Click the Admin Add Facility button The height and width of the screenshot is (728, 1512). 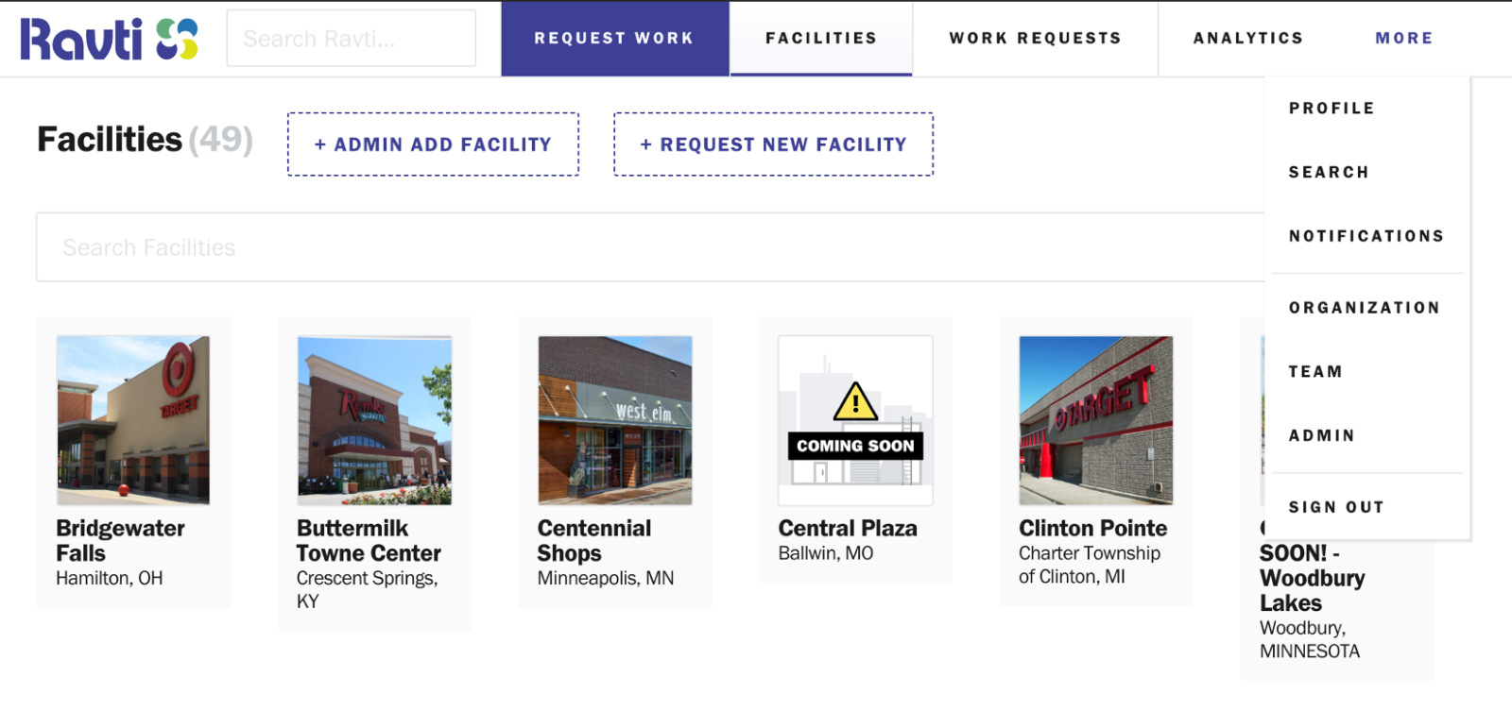(434, 144)
